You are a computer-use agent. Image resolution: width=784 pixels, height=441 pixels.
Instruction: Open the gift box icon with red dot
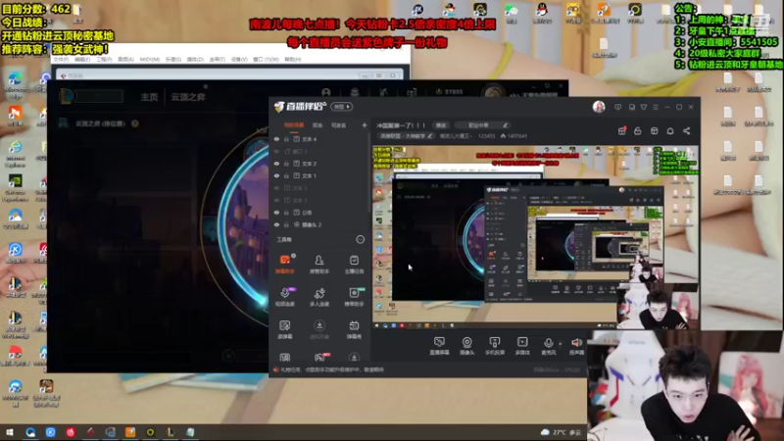pyautogui.click(x=622, y=131)
